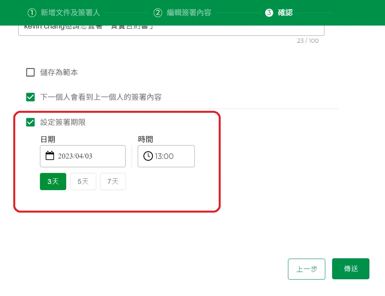Click the 設定簽署期限 label text
Image resolution: width=385 pixels, height=296 pixels.
(63, 122)
